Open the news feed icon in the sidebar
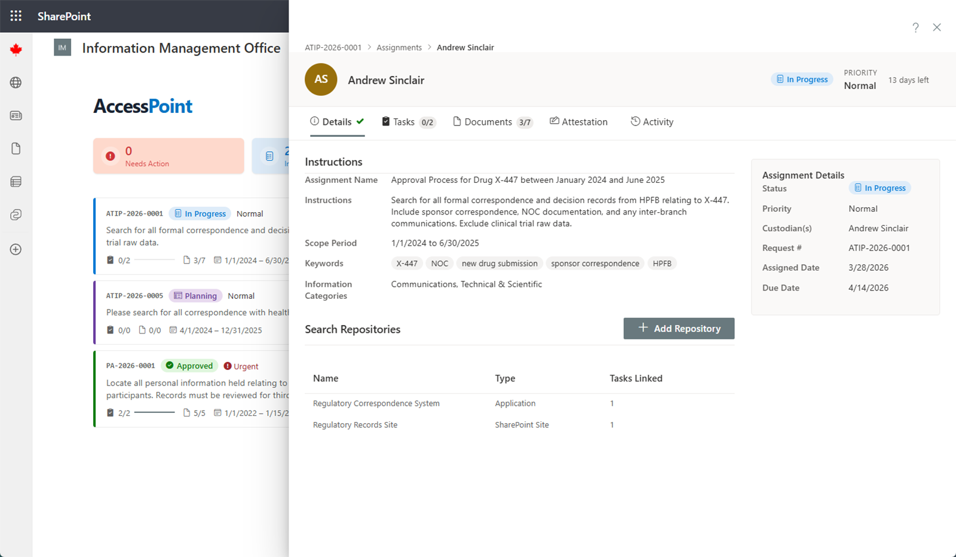This screenshot has height=557, width=956. coord(16,115)
